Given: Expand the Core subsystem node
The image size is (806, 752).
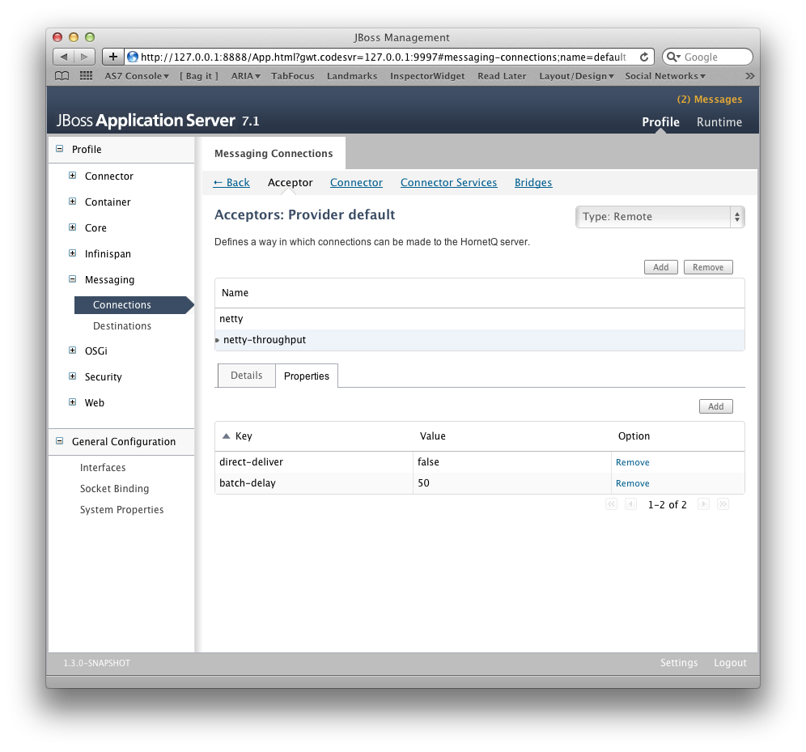Looking at the screenshot, I should (x=73, y=227).
